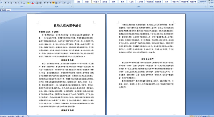Apply the 无间隔 style
Viewport: 214px width, 117px height.
pyautogui.click(x=140, y=2)
